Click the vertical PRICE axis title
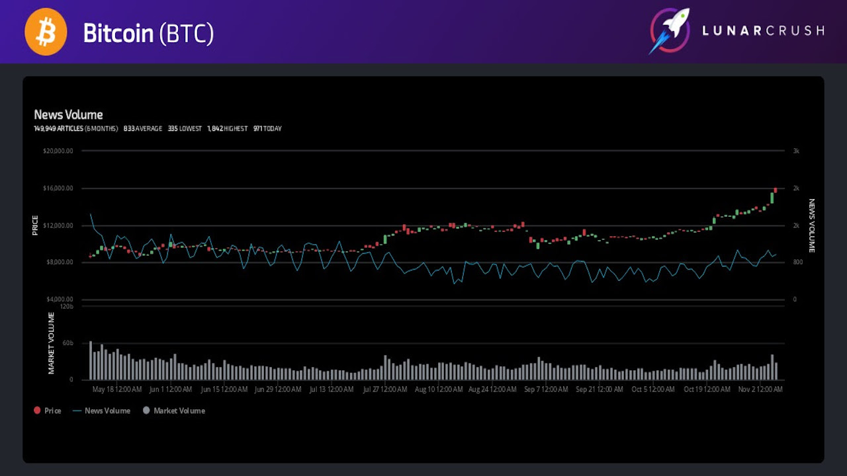The image size is (847, 476). [x=36, y=225]
